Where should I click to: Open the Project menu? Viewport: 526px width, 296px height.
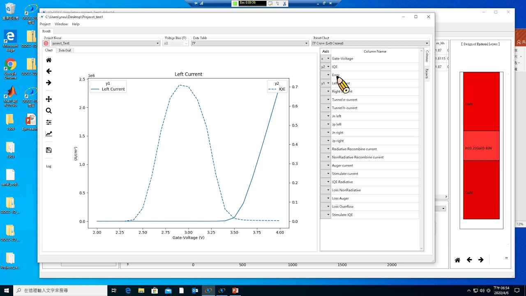point(45,24)
